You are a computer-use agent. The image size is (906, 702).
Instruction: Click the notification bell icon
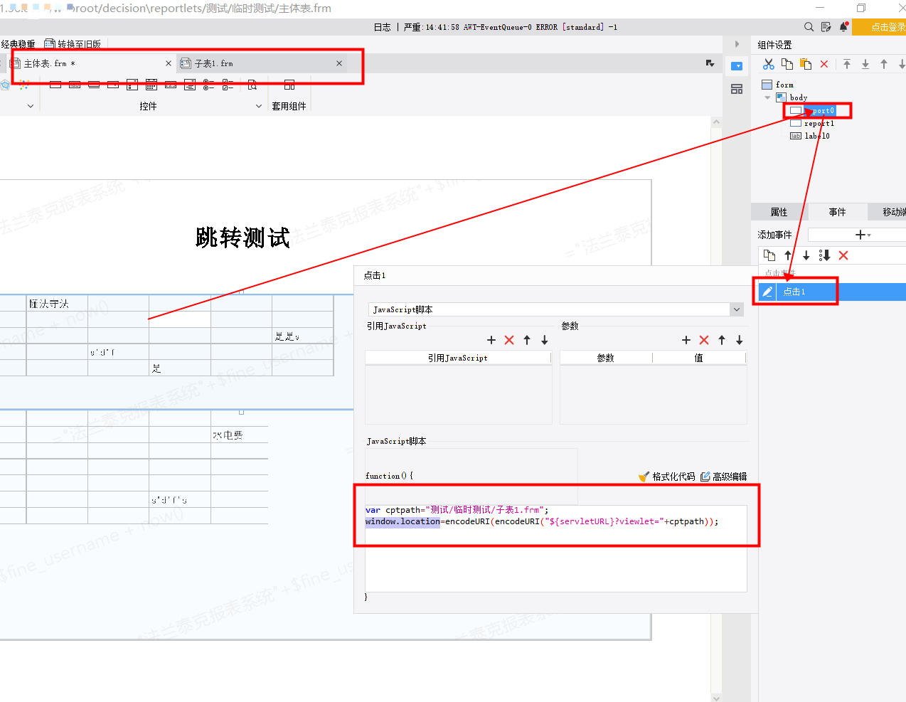pos(843,27)
